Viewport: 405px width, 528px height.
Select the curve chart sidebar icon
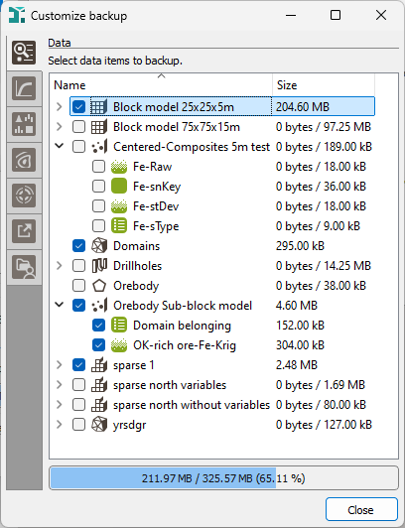tap(24, 88)
